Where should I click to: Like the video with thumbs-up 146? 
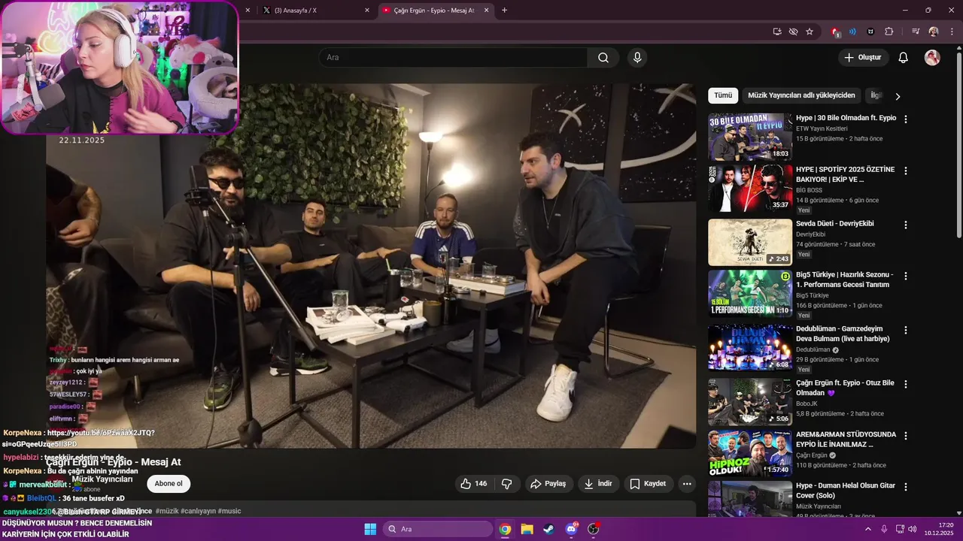point(473,484)
